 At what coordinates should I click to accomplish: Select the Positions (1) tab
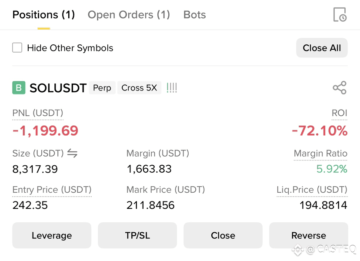click(x=43, y=15)
